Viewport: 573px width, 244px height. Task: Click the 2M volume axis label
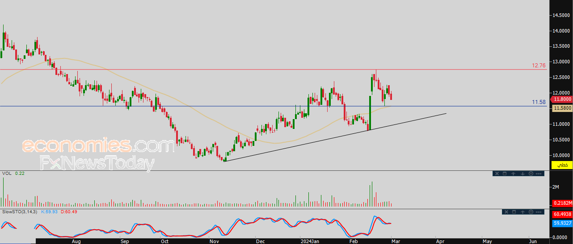pyautogui.click(x=556, y=187)
